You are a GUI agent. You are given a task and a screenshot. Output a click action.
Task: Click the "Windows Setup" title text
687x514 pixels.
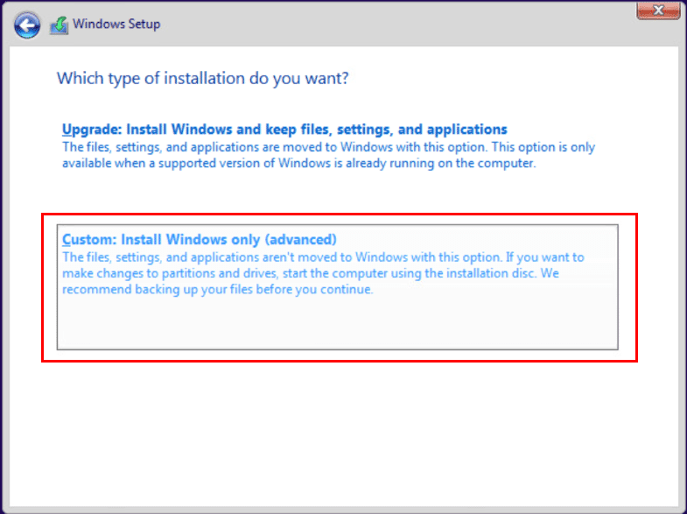116,24
